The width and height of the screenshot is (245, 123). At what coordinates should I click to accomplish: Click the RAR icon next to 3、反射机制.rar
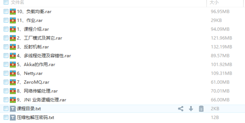13,47
